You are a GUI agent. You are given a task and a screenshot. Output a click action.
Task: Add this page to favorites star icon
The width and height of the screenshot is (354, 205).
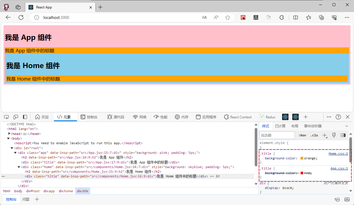[228, 17]
